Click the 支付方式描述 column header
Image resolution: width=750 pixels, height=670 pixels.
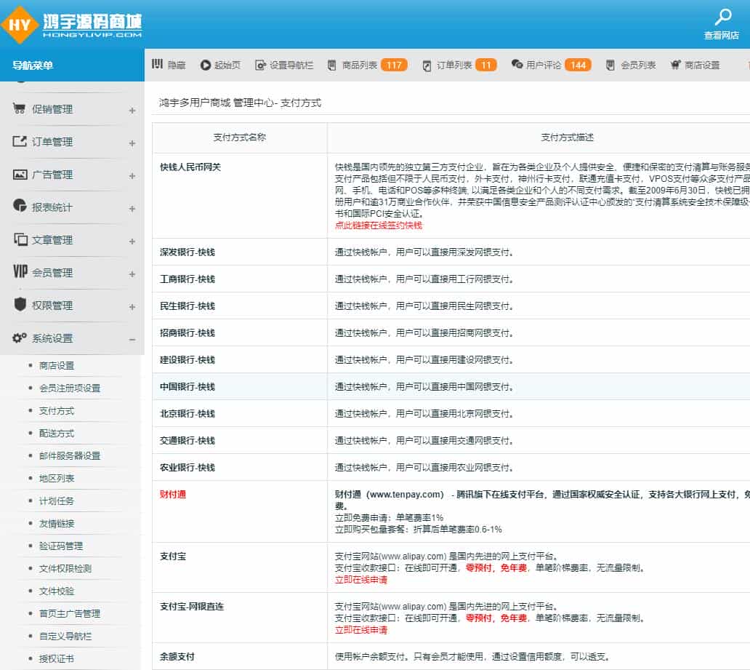pos(568,137)
